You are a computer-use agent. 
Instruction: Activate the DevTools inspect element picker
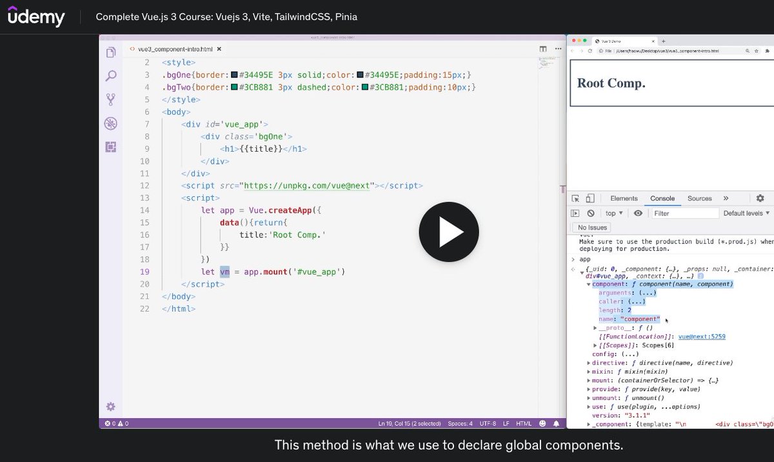[x=575, y=199]
